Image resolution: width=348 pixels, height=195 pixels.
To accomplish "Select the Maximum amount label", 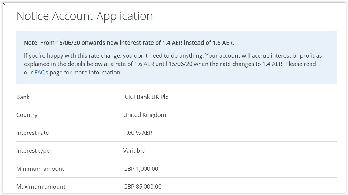I will pos(41,187).
